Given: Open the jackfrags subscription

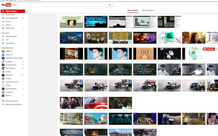Looking at the screenshot, I should point(9,62).
